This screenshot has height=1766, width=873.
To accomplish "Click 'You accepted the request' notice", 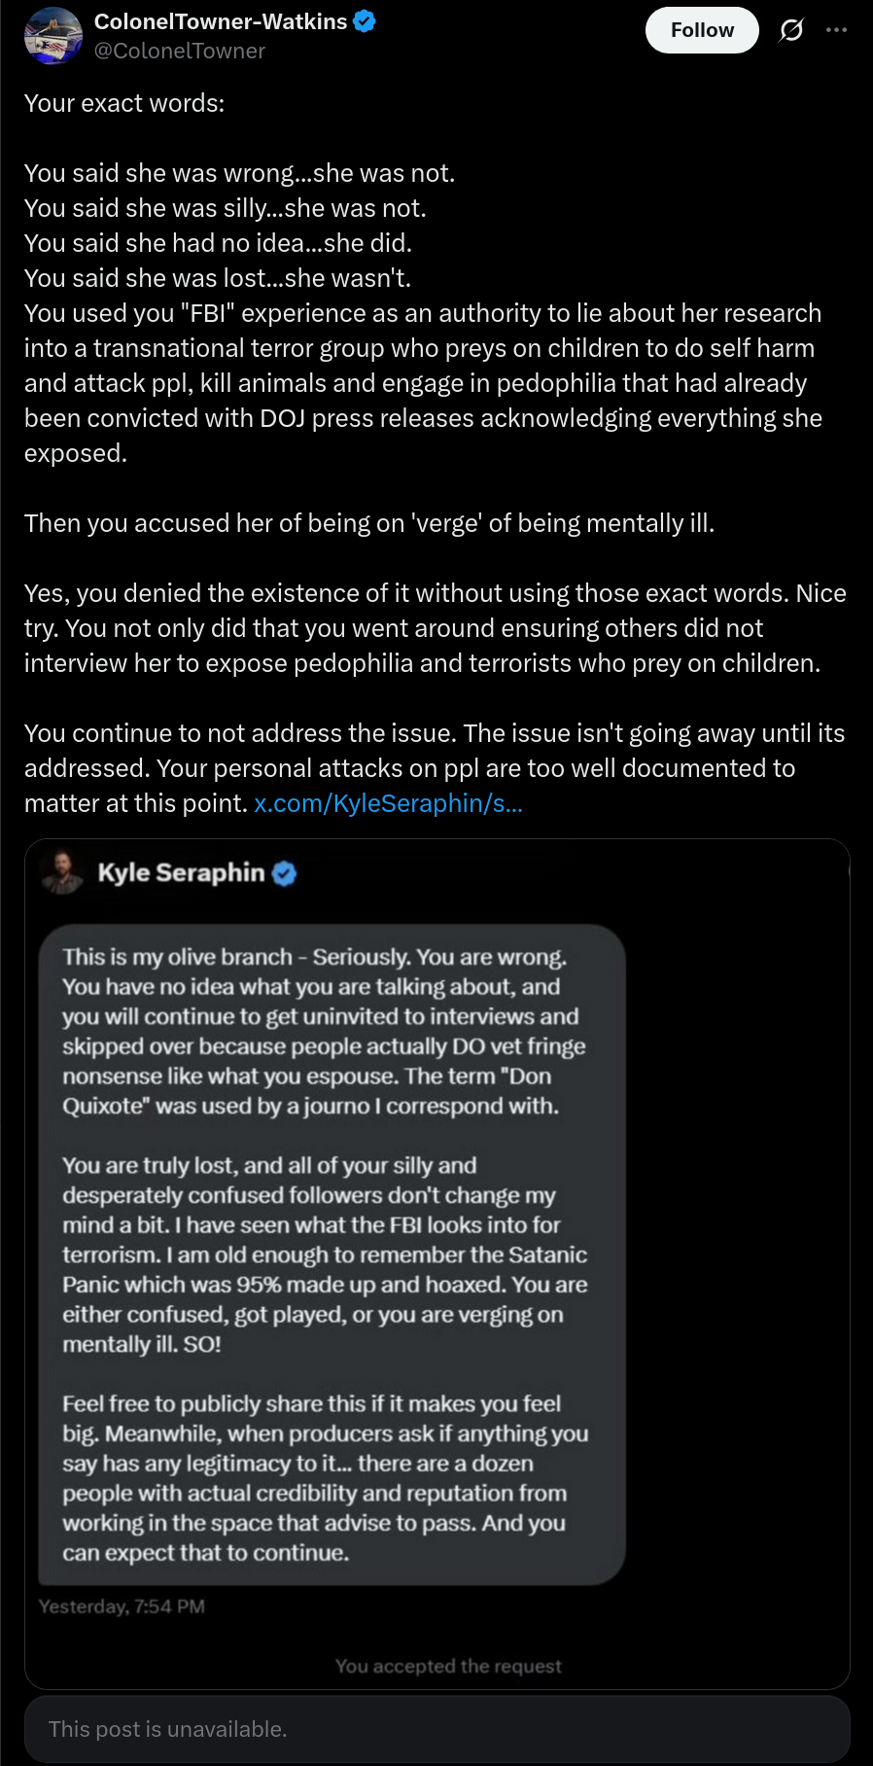I will tap(448, 1666).
